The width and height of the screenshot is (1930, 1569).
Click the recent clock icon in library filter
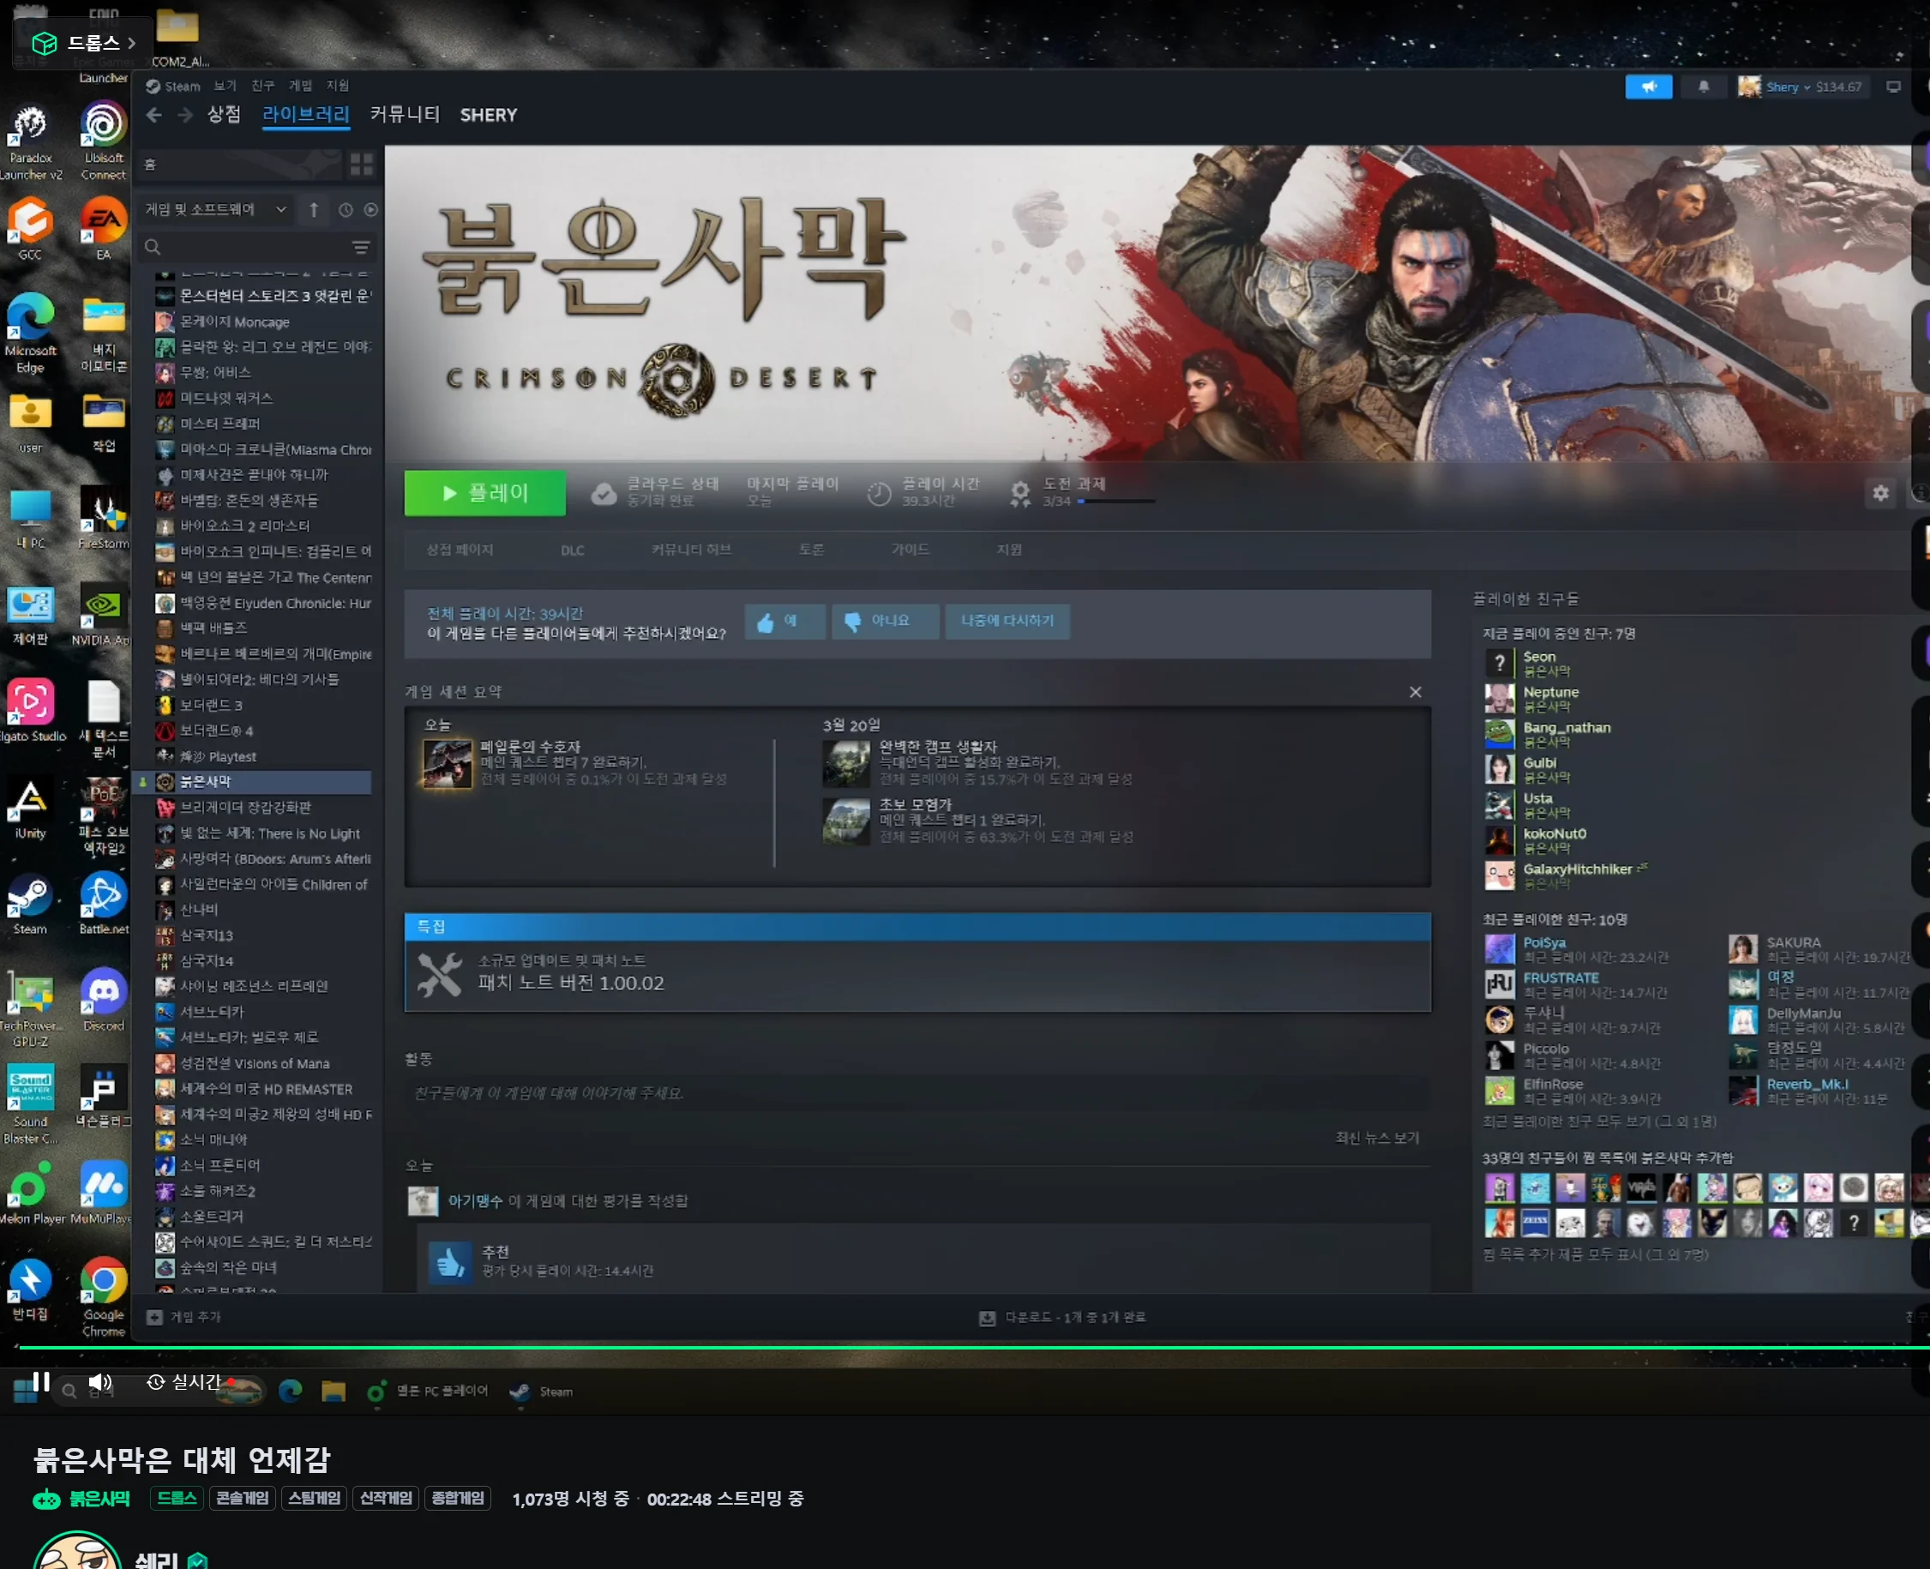pos(346,210)
